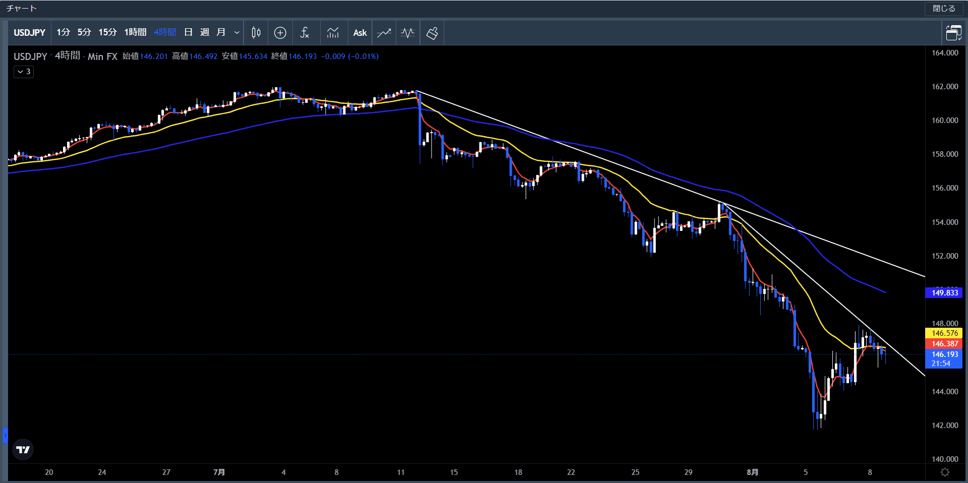Image resolution: width=968 pixels, height=483 pixels.
Task: Open the candlestick chart type selector
Action: pyautogui.click(x=256, y=33)
